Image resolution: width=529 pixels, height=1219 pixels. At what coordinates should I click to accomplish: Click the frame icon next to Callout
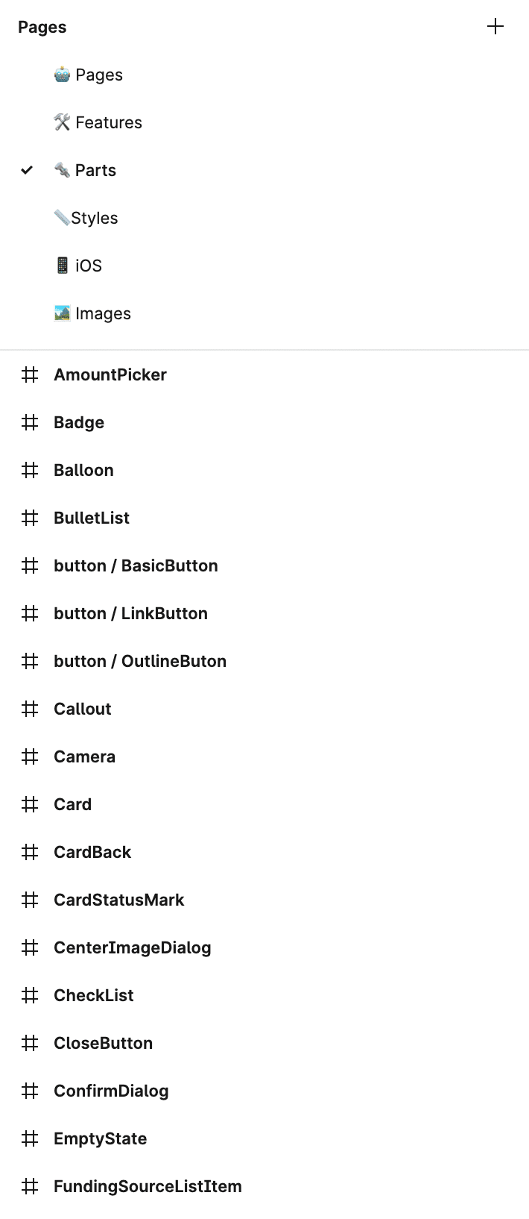[x=30, y=709]
